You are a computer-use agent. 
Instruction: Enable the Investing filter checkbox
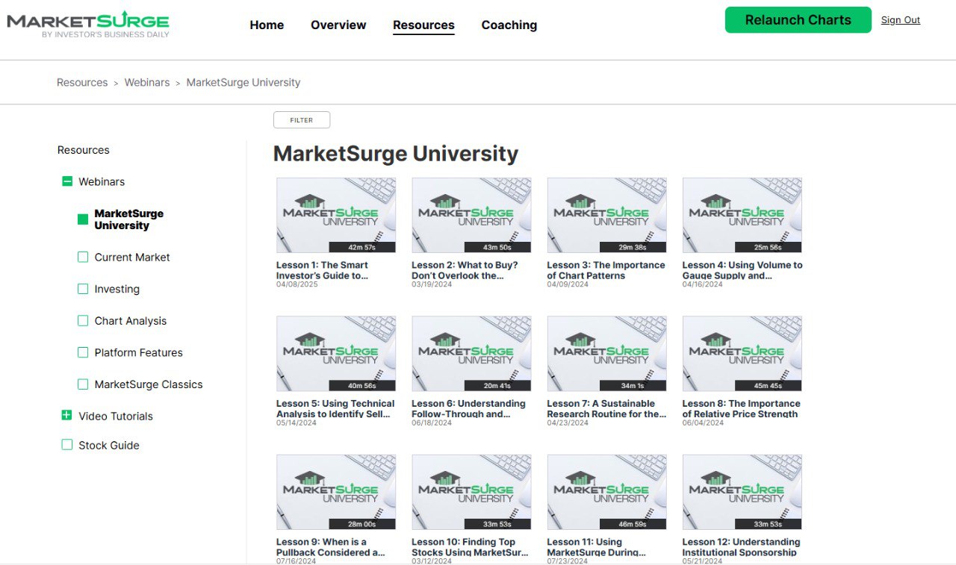83,289
